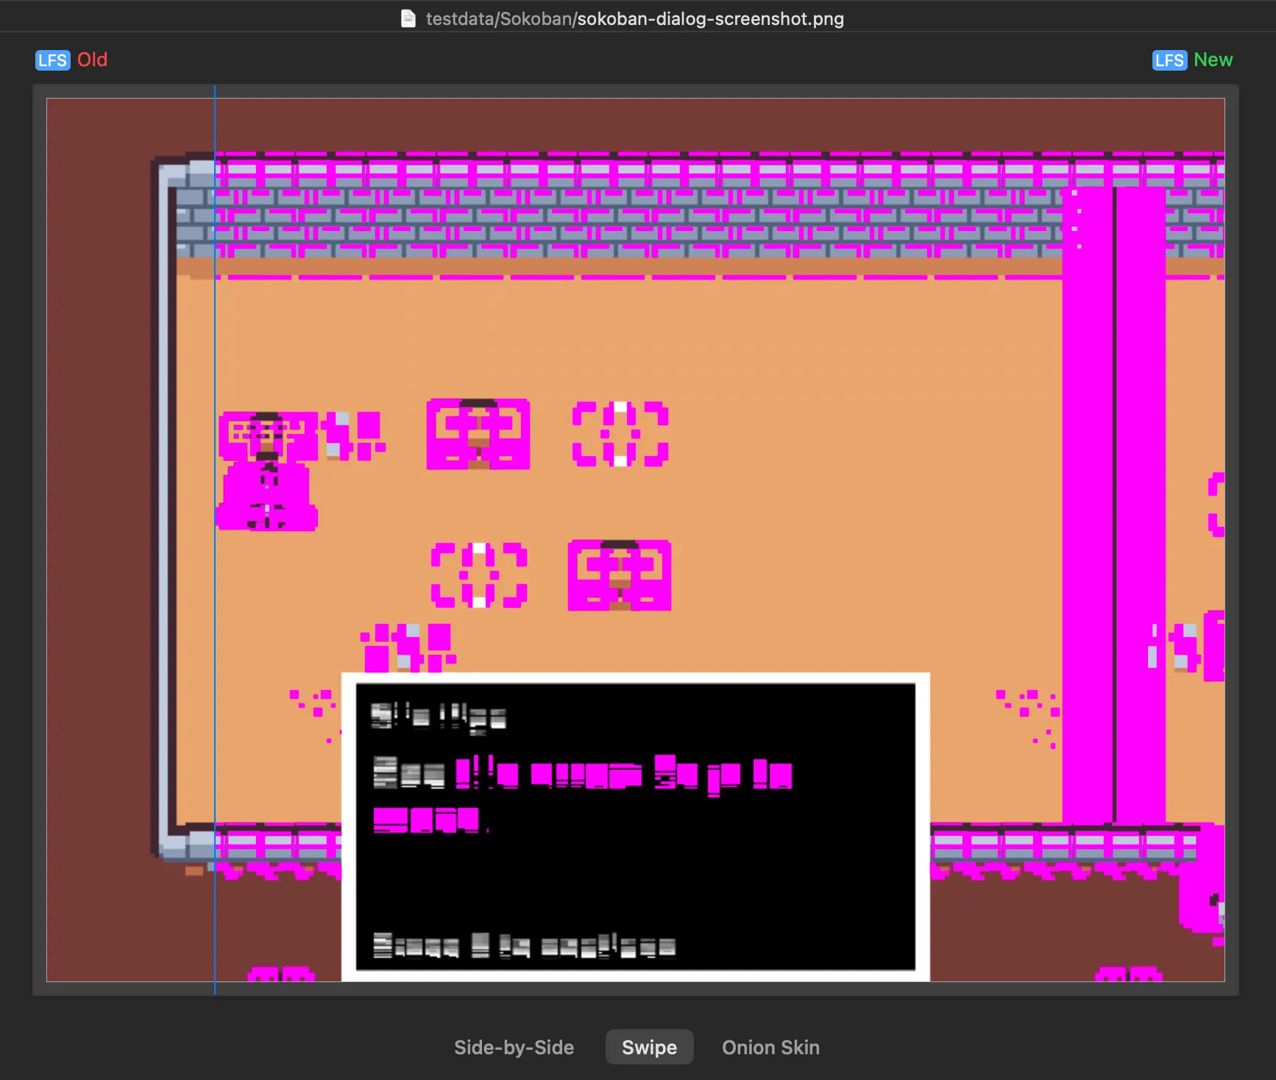
Task: Click the blue swipe divider line
Action: coord(215,540)
